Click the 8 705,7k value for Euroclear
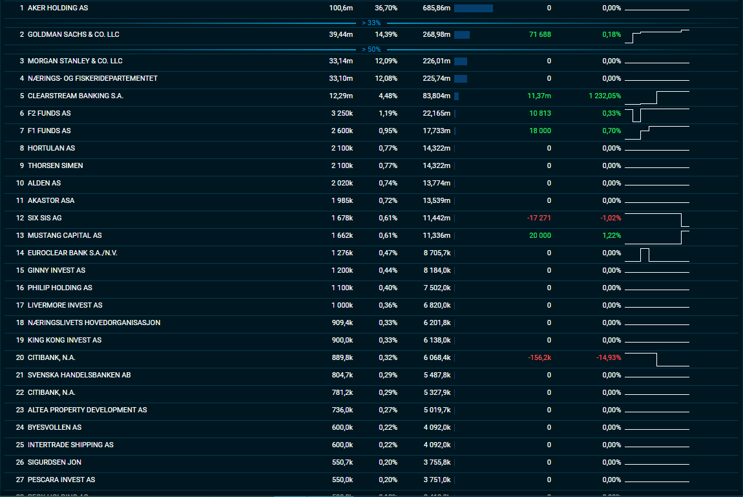 (437, 253)
